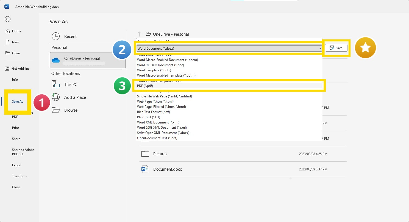This screenshot has width=409, height=222.
Task: Click the Word app icon in title bar
Action: pyautogui.click(x=7, y=7)
